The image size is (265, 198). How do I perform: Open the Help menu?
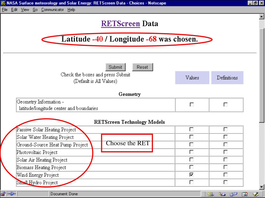71,10
